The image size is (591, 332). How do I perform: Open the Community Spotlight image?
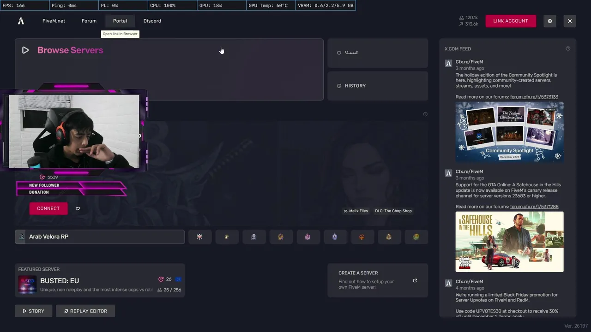click(510, 132)
